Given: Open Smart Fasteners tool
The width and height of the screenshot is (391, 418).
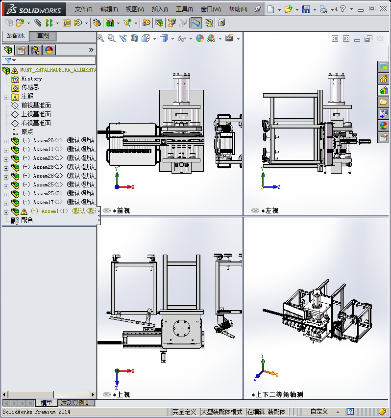Looking at the screenshot, I should pos(67,23).
